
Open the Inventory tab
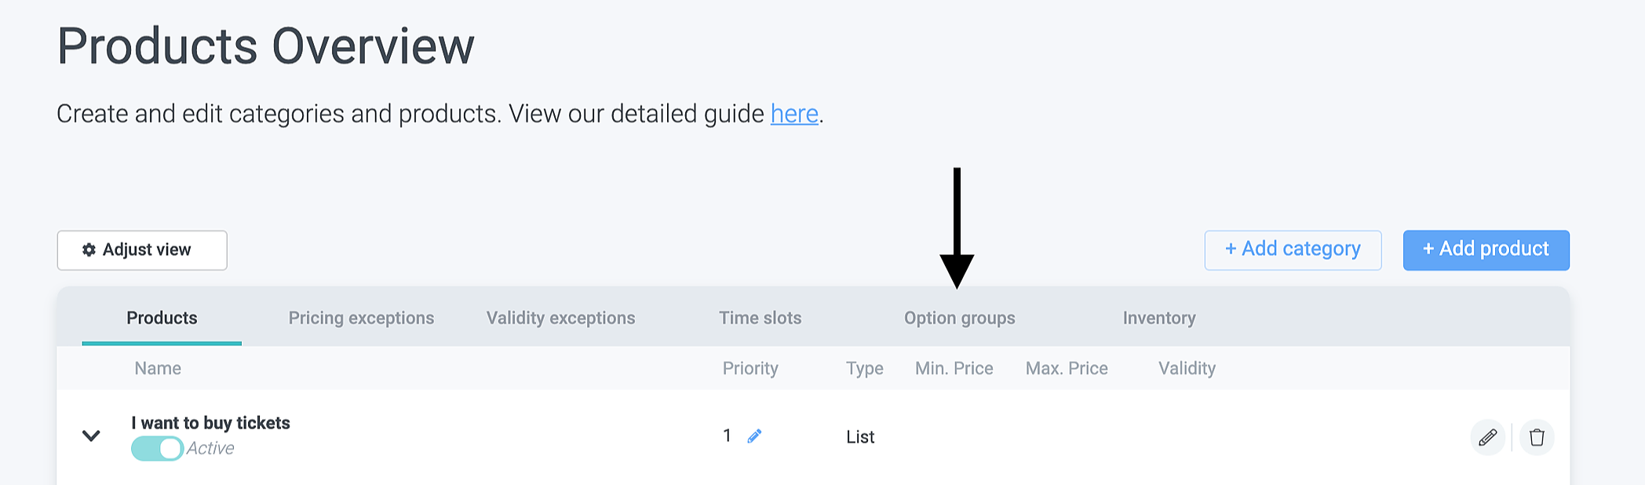click(x=1158, y=318)
